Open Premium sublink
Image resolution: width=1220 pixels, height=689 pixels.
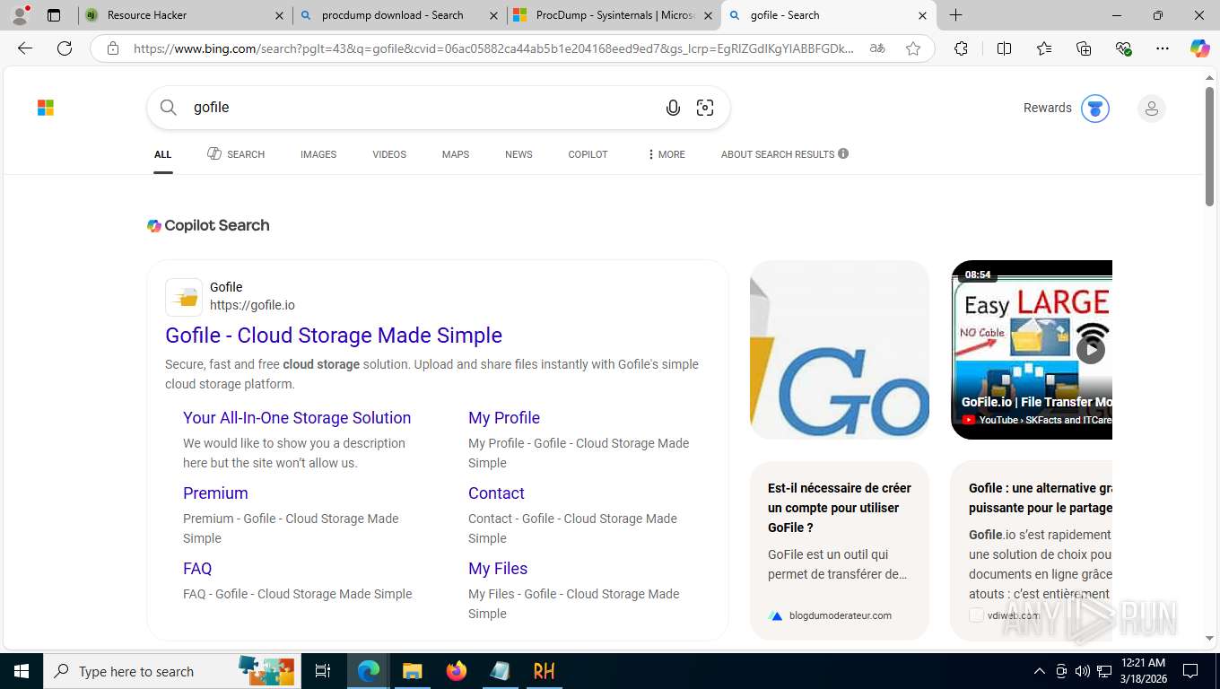click(215, 493)
